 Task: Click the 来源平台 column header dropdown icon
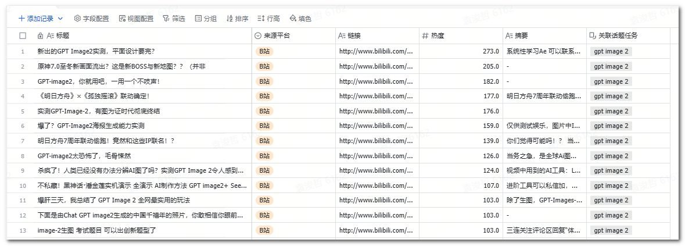point(258,36)
